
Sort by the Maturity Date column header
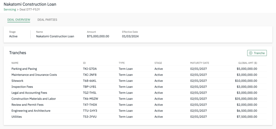[x=199, y=63]
